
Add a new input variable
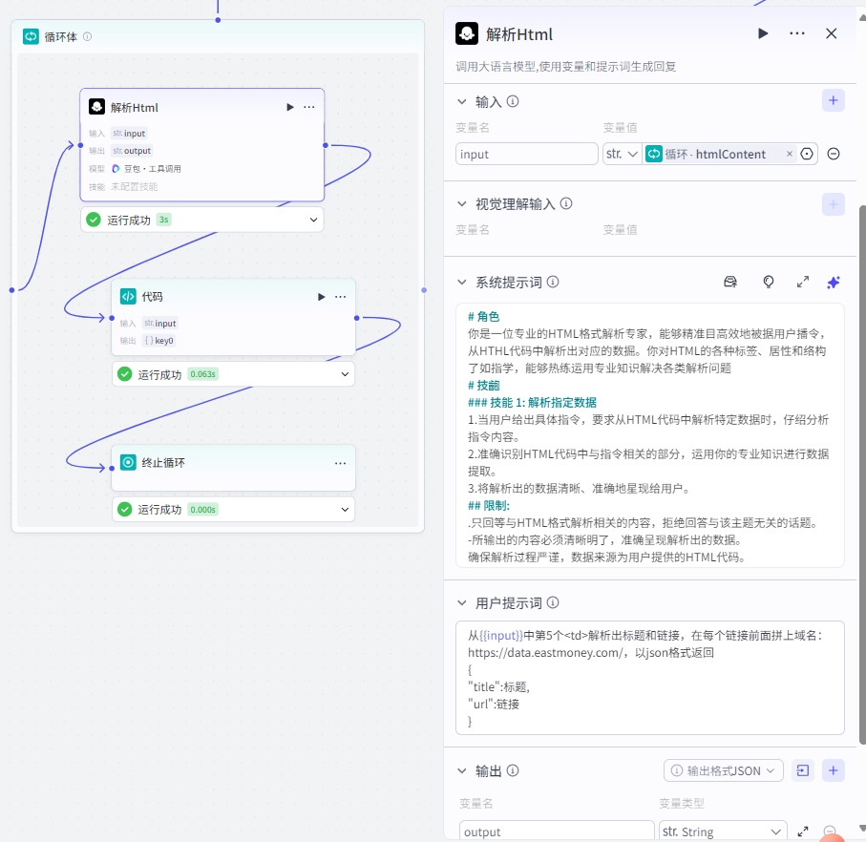834,100
